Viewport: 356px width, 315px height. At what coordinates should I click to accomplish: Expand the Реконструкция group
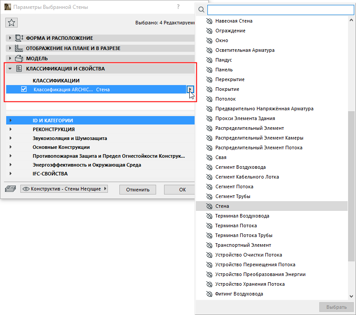[11, 129]
